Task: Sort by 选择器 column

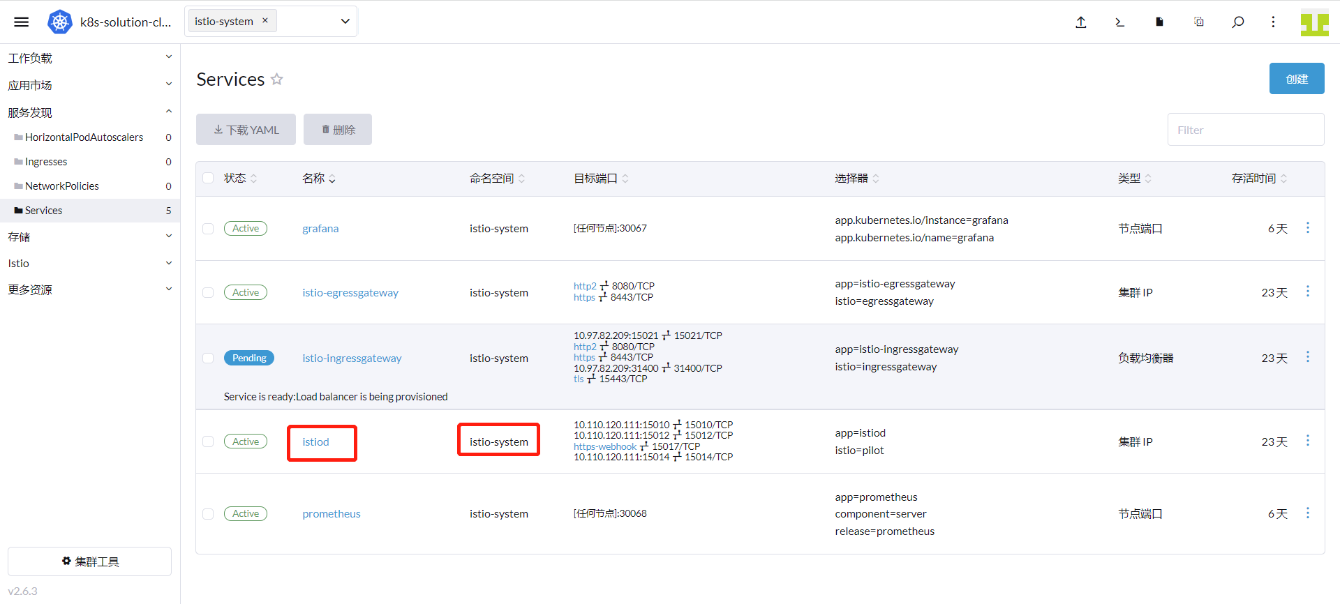Action: (858, 179)
